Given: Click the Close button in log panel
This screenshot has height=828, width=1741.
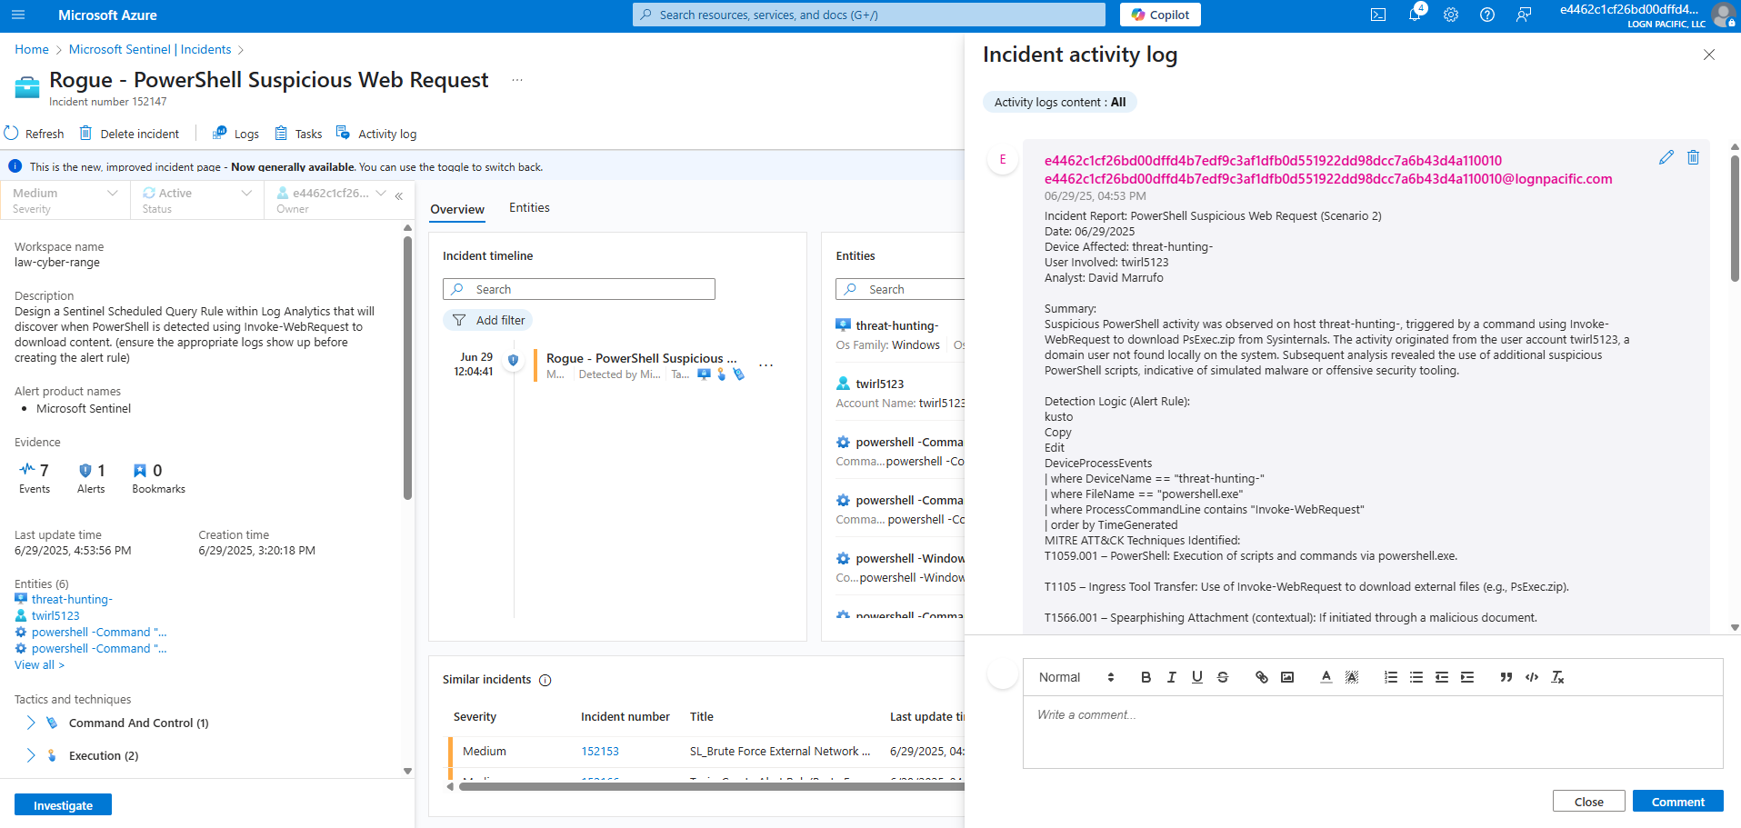Looking at the screenshot, I should coord(1588,802).
